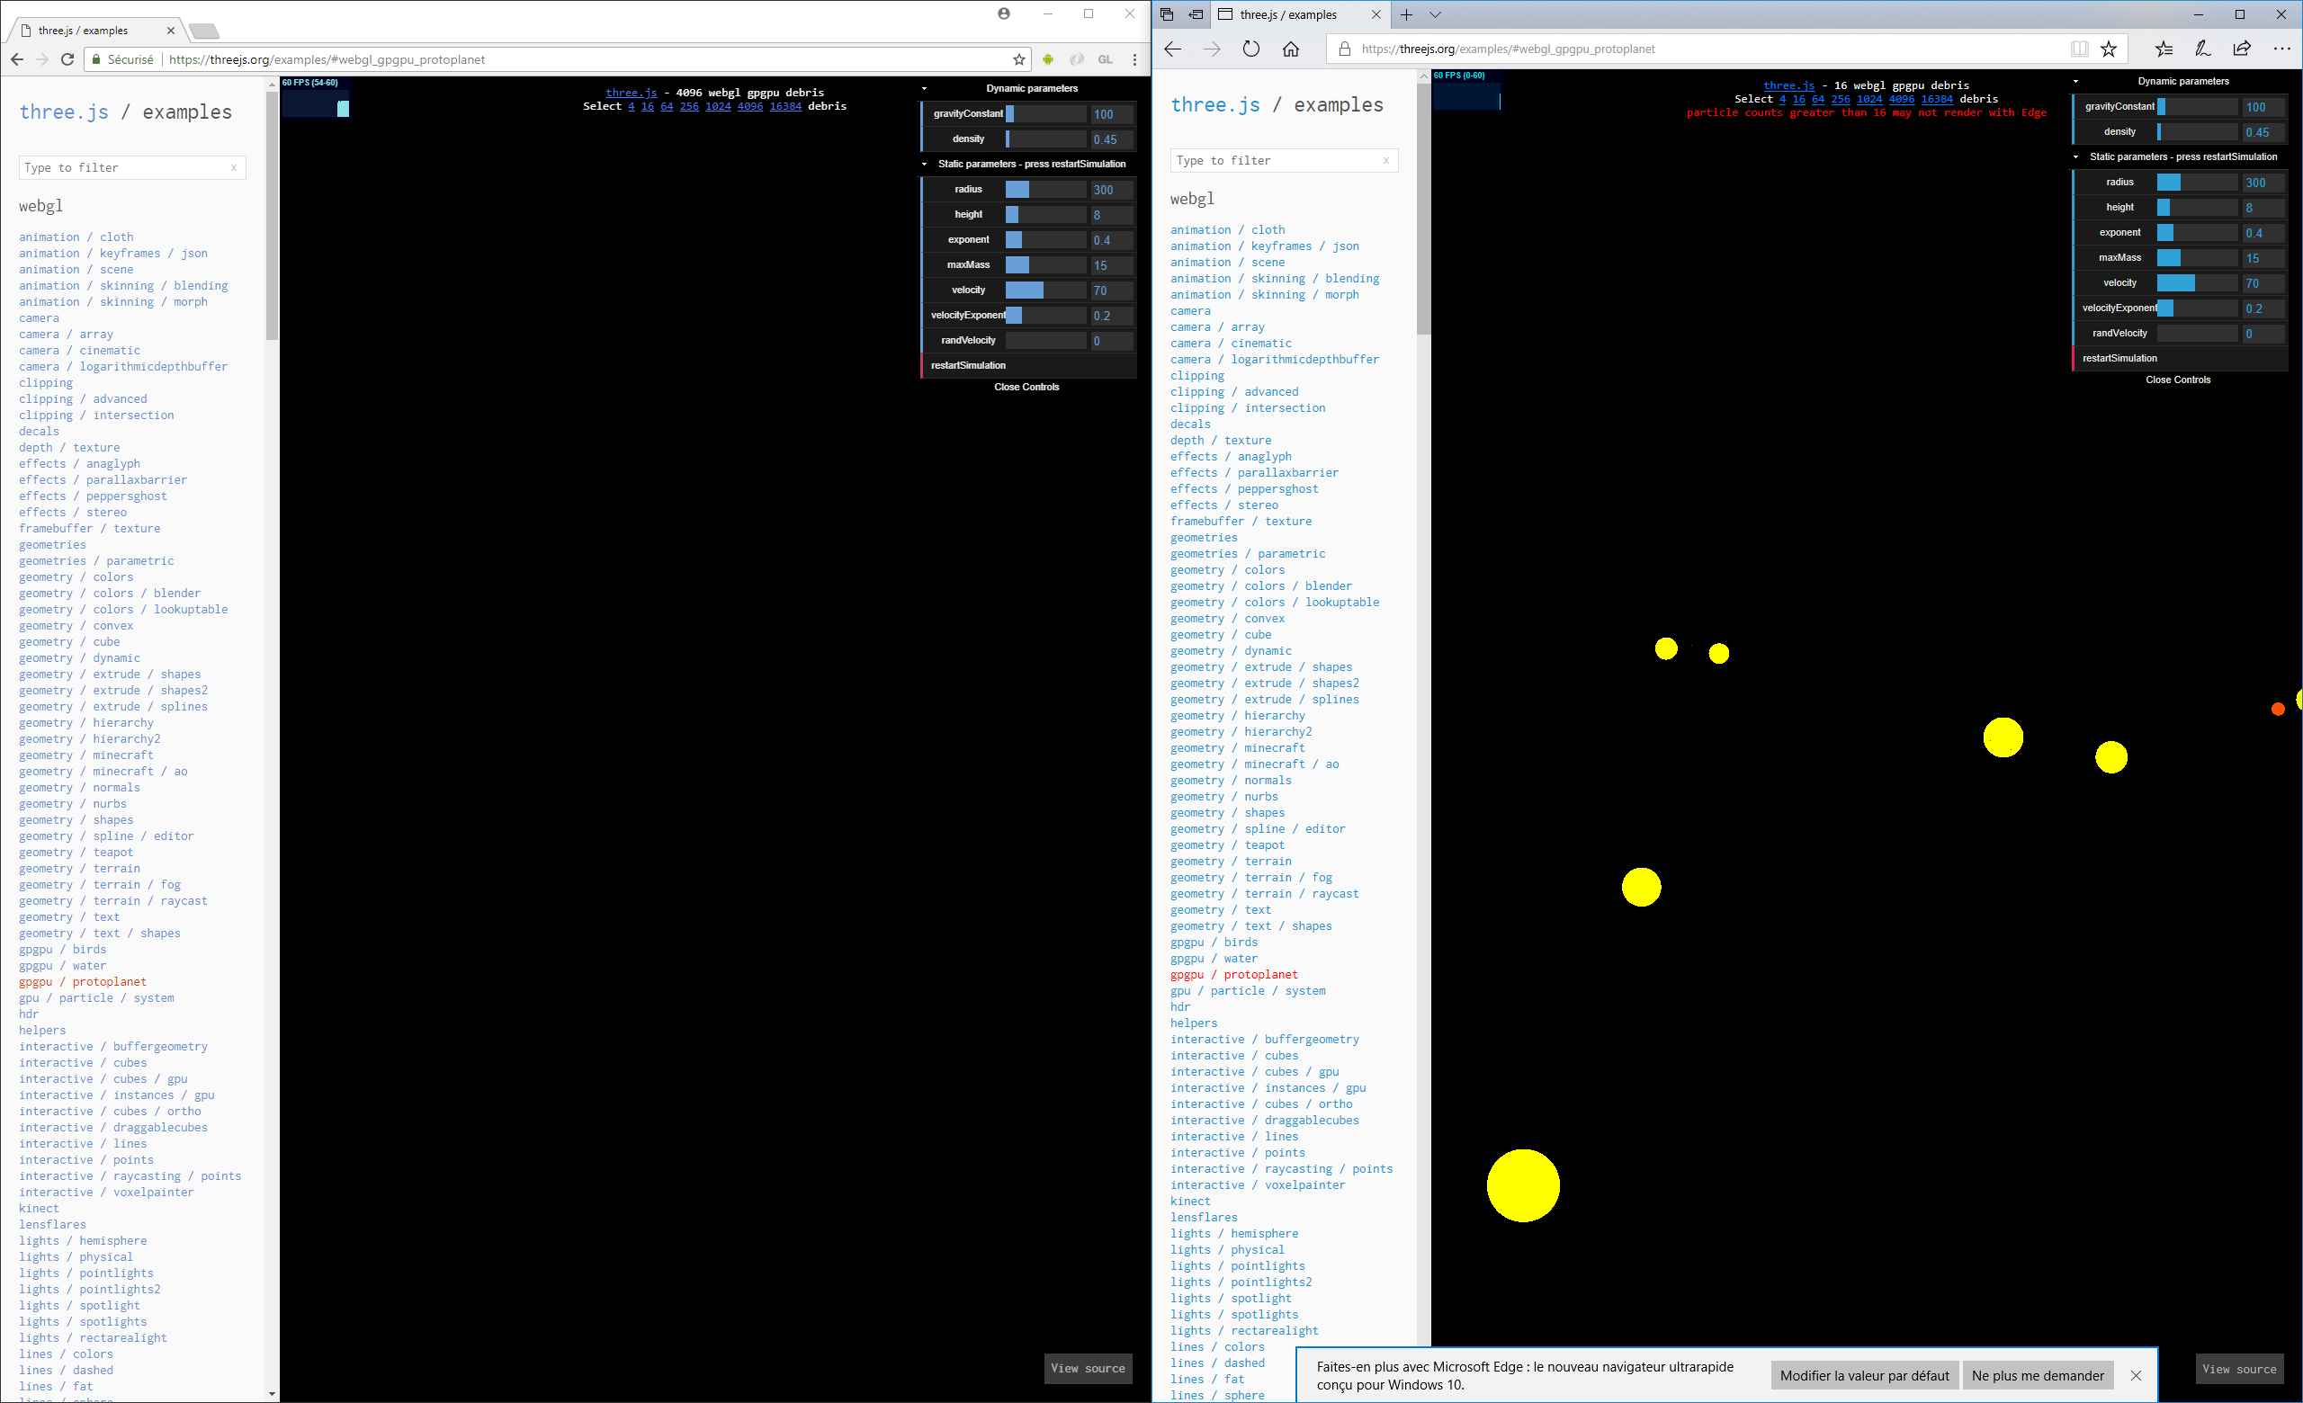Collapse the Dynamic parameters section

925,88
